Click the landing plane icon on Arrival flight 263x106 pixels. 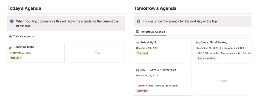pos(138,42)
